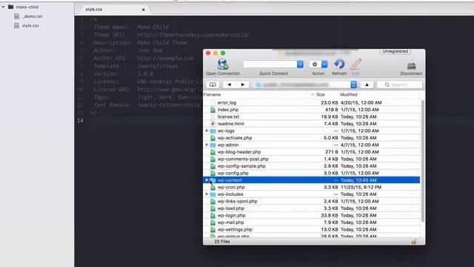Click into the Quick Connect field

[x=270, y=65]
